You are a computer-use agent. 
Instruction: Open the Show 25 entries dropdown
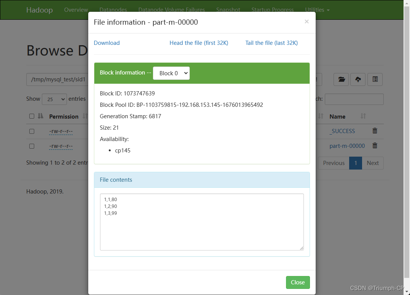54,99
